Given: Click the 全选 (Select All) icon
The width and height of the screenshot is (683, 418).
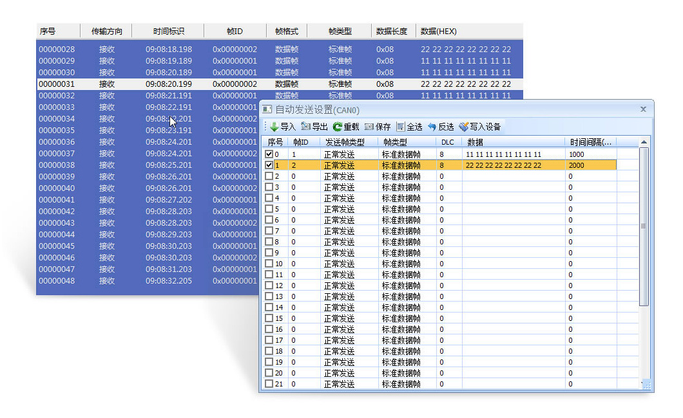Looking at the screenshot, I should point(401,127).
